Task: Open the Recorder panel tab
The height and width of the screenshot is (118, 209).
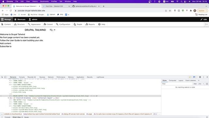Action: (x=31, y=77)
